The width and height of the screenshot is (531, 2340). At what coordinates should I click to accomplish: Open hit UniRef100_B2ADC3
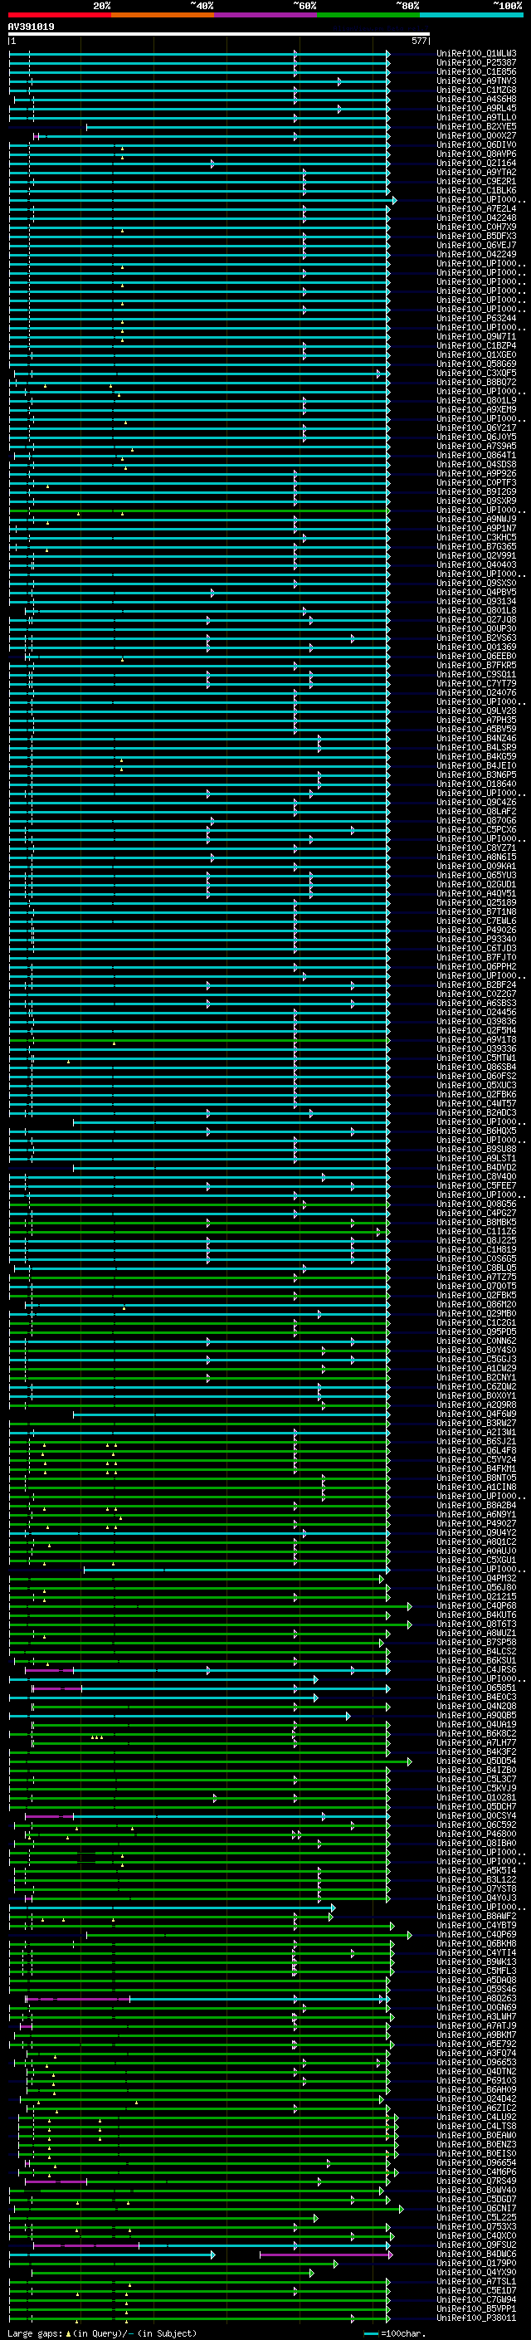pyautogui.click(x=476, y=1111)
